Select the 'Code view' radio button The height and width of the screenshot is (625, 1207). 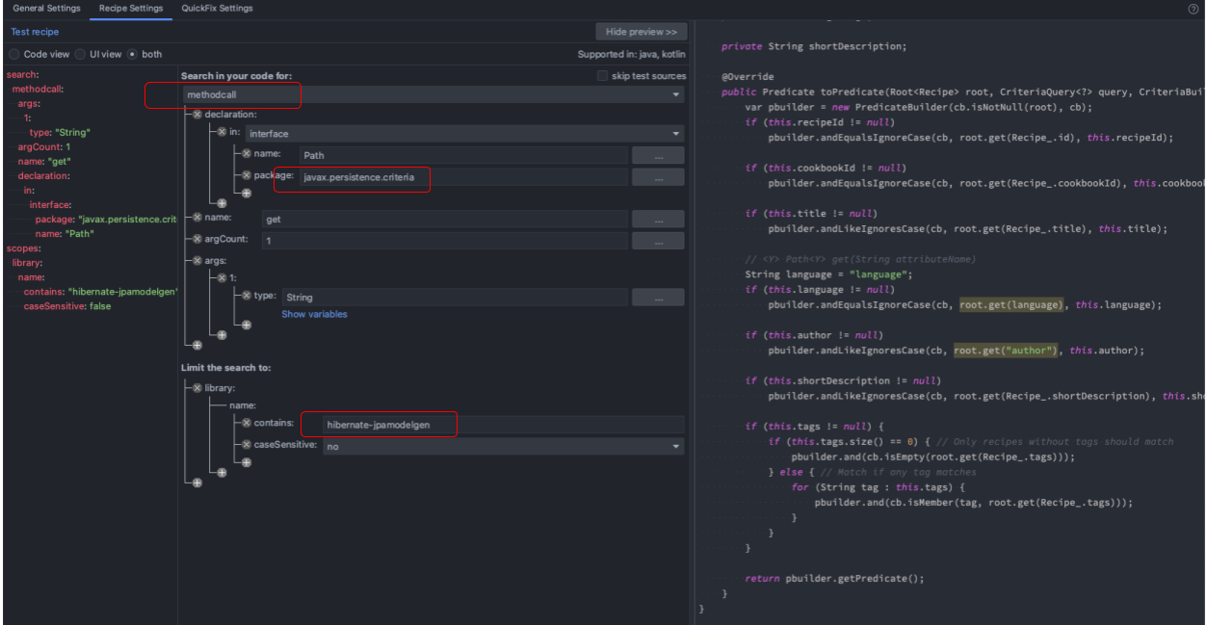[14, 54]
